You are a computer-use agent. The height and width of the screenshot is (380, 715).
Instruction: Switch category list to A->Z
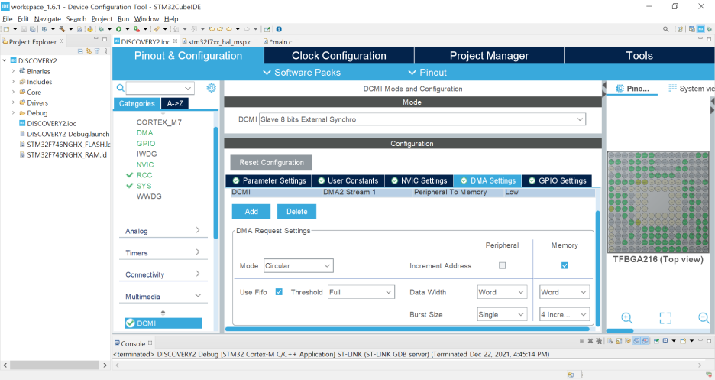pos(175,103)
